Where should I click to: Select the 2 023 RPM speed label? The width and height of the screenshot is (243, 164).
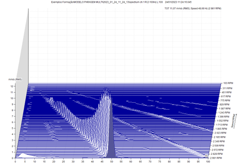tap(220, 133)
